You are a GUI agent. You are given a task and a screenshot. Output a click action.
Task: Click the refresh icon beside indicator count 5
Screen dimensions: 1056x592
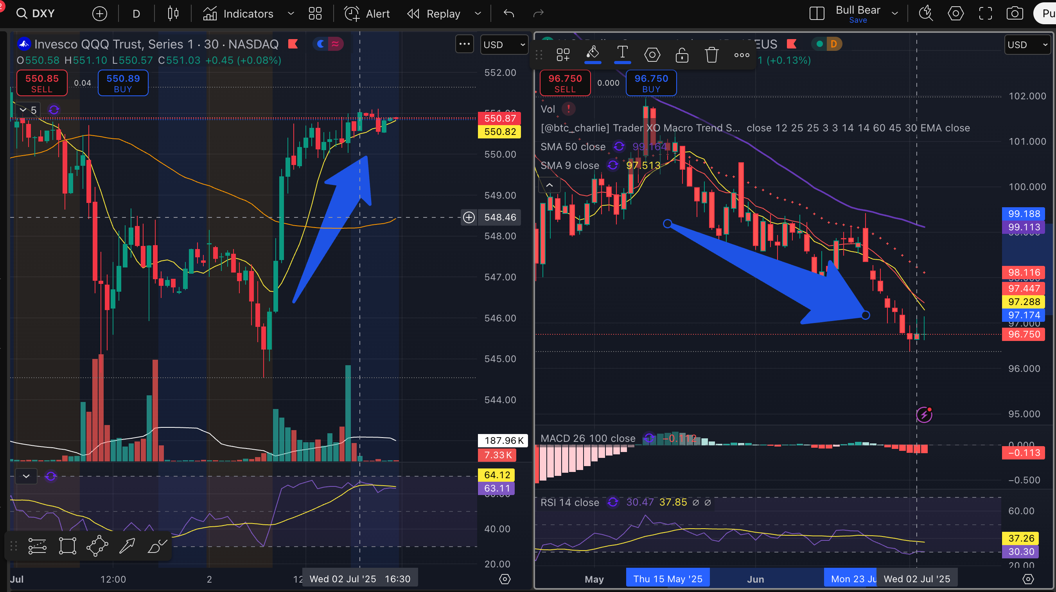(54, 110)
